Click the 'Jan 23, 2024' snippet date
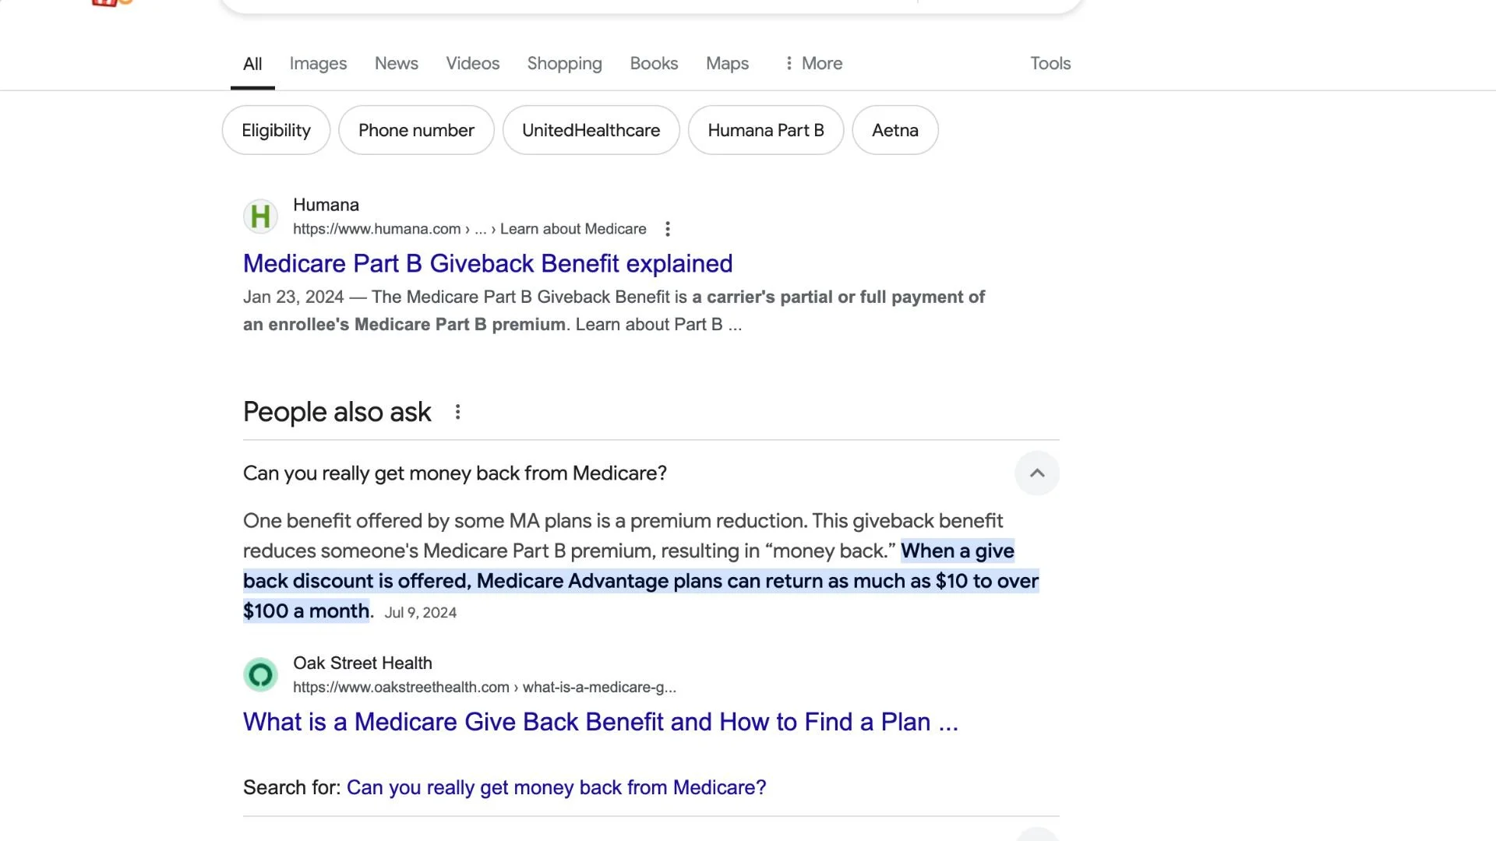Screen dimensions: 1496x841 [x=293, y=297]
